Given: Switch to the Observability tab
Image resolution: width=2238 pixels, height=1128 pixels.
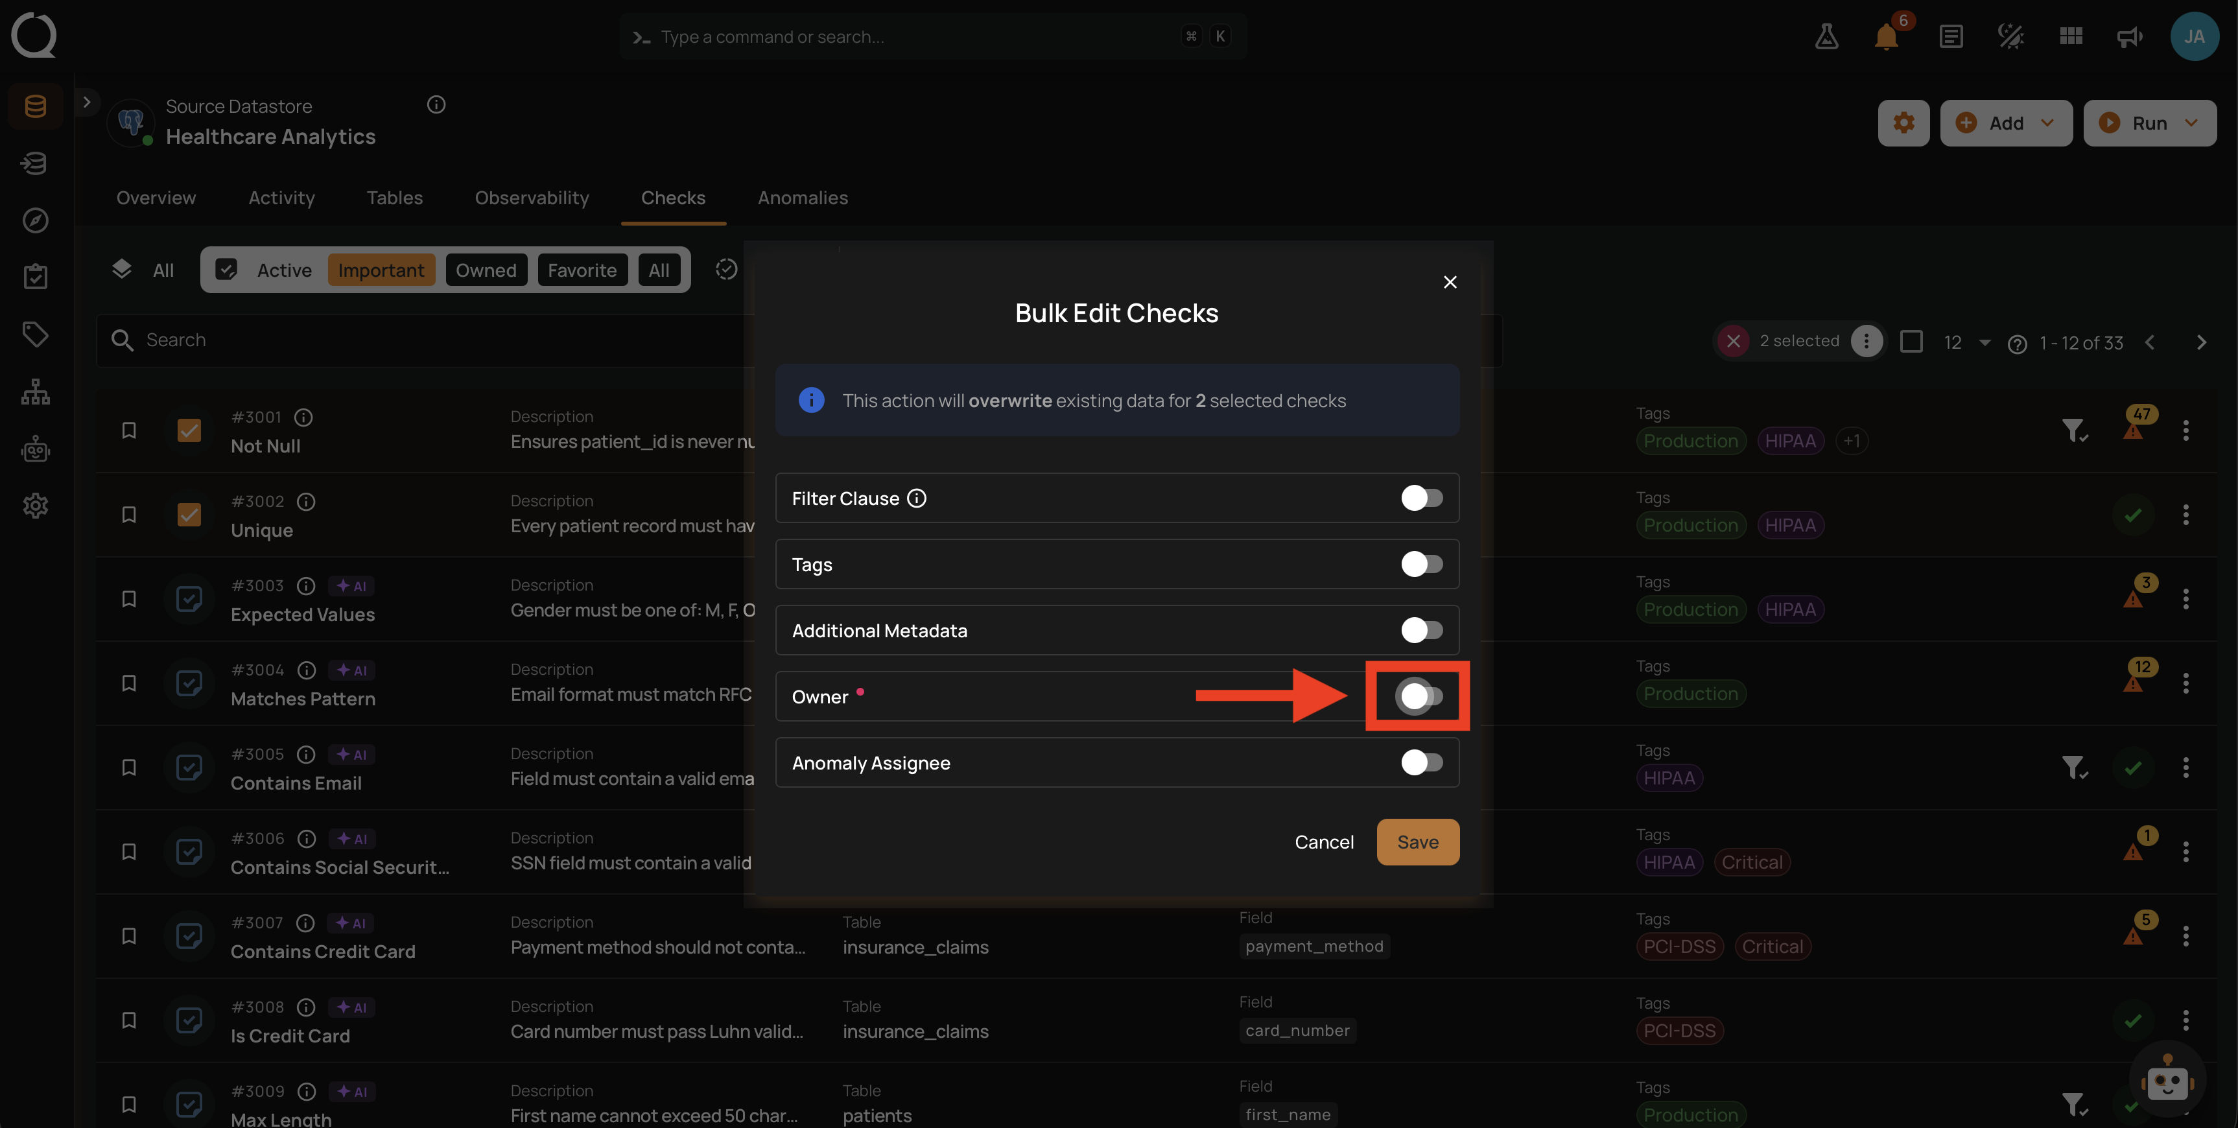Looking at the screenshot, I should pos(532,198).
